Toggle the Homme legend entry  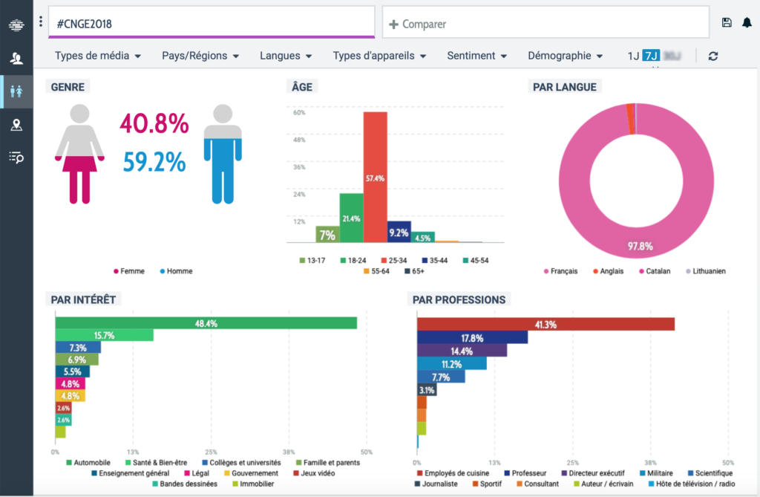177,271
